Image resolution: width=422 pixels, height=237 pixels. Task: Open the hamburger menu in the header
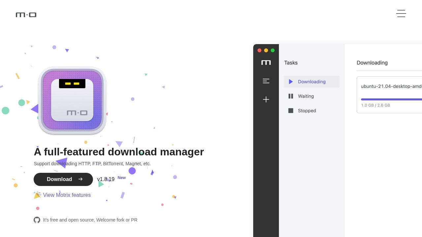401,13
